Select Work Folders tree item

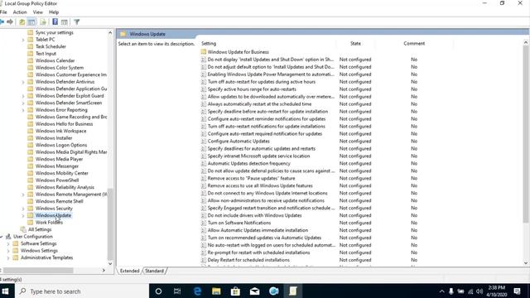[x=49, y=223]
